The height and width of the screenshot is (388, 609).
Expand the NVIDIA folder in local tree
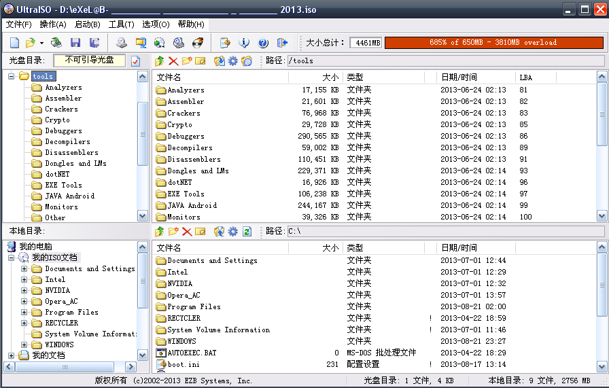point(24,291)
